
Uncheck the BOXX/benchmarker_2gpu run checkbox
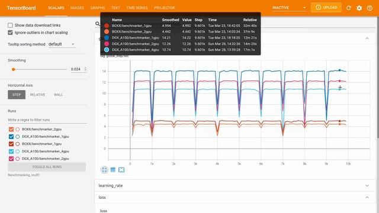[11, 129]
